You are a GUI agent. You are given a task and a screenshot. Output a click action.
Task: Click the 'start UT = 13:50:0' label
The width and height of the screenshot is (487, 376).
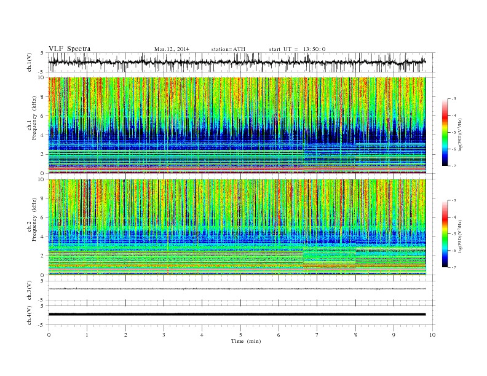tap(297, 49)
